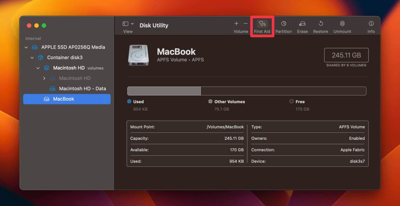
Task: Click the Free legend swatch
Action: tap(291, 102)
